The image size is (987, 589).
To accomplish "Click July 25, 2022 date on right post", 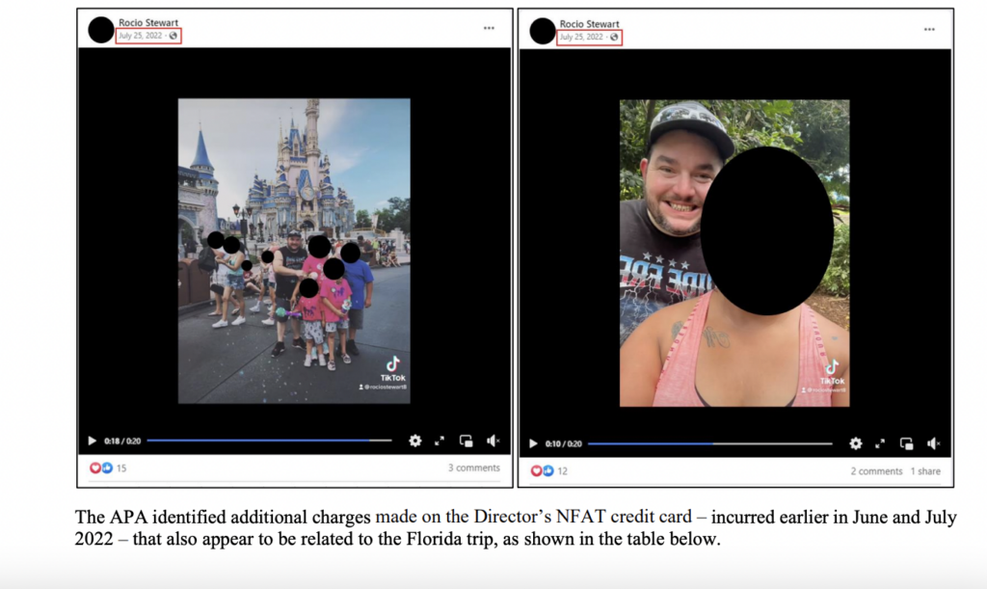I will pyautogui.click(x=581, y=37).
